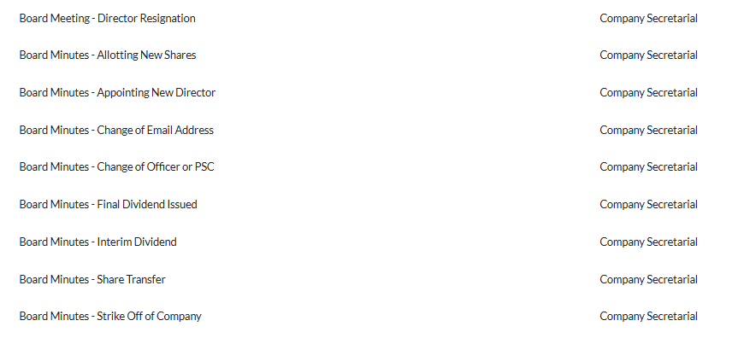Viewport: 732px width, 338px height.
Task: Choose Board Minutes - Change of Officer or PSC
Action: pyautogui.click(x=116, y=167)
